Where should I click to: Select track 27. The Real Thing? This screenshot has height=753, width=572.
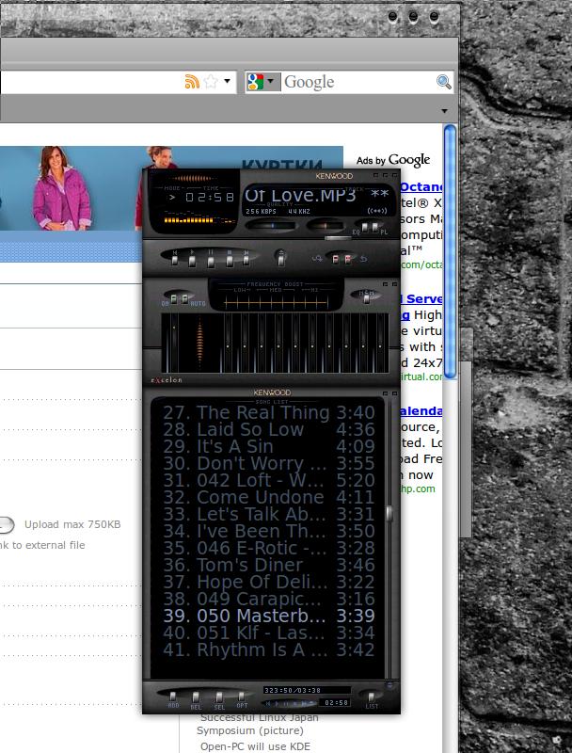(269, 413)
